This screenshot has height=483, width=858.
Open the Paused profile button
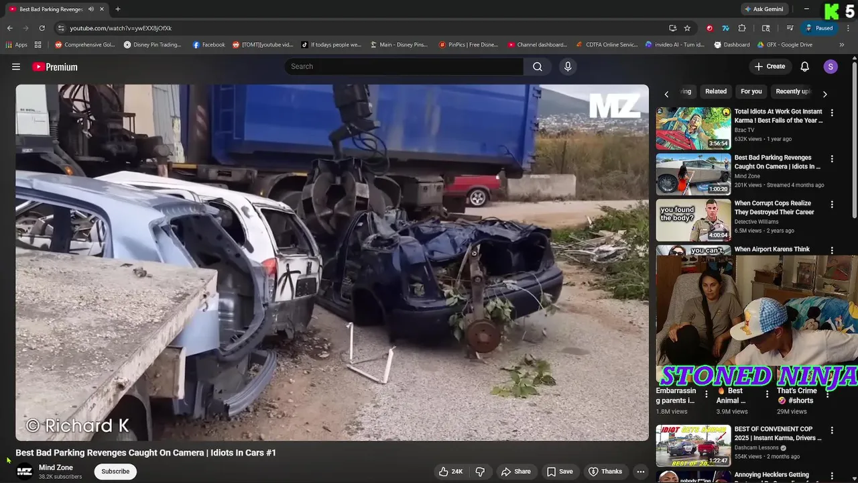point(819,28)
